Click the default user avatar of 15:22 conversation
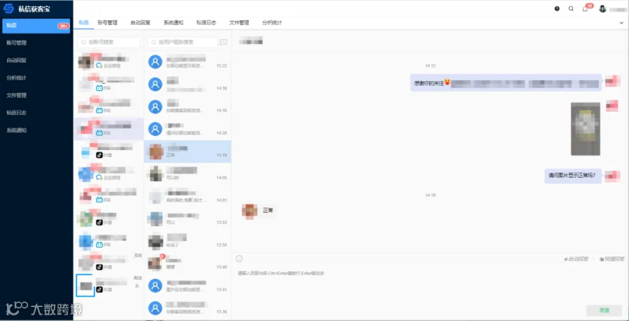The width and height of the screenshot is (629, 321). [155, 61]
